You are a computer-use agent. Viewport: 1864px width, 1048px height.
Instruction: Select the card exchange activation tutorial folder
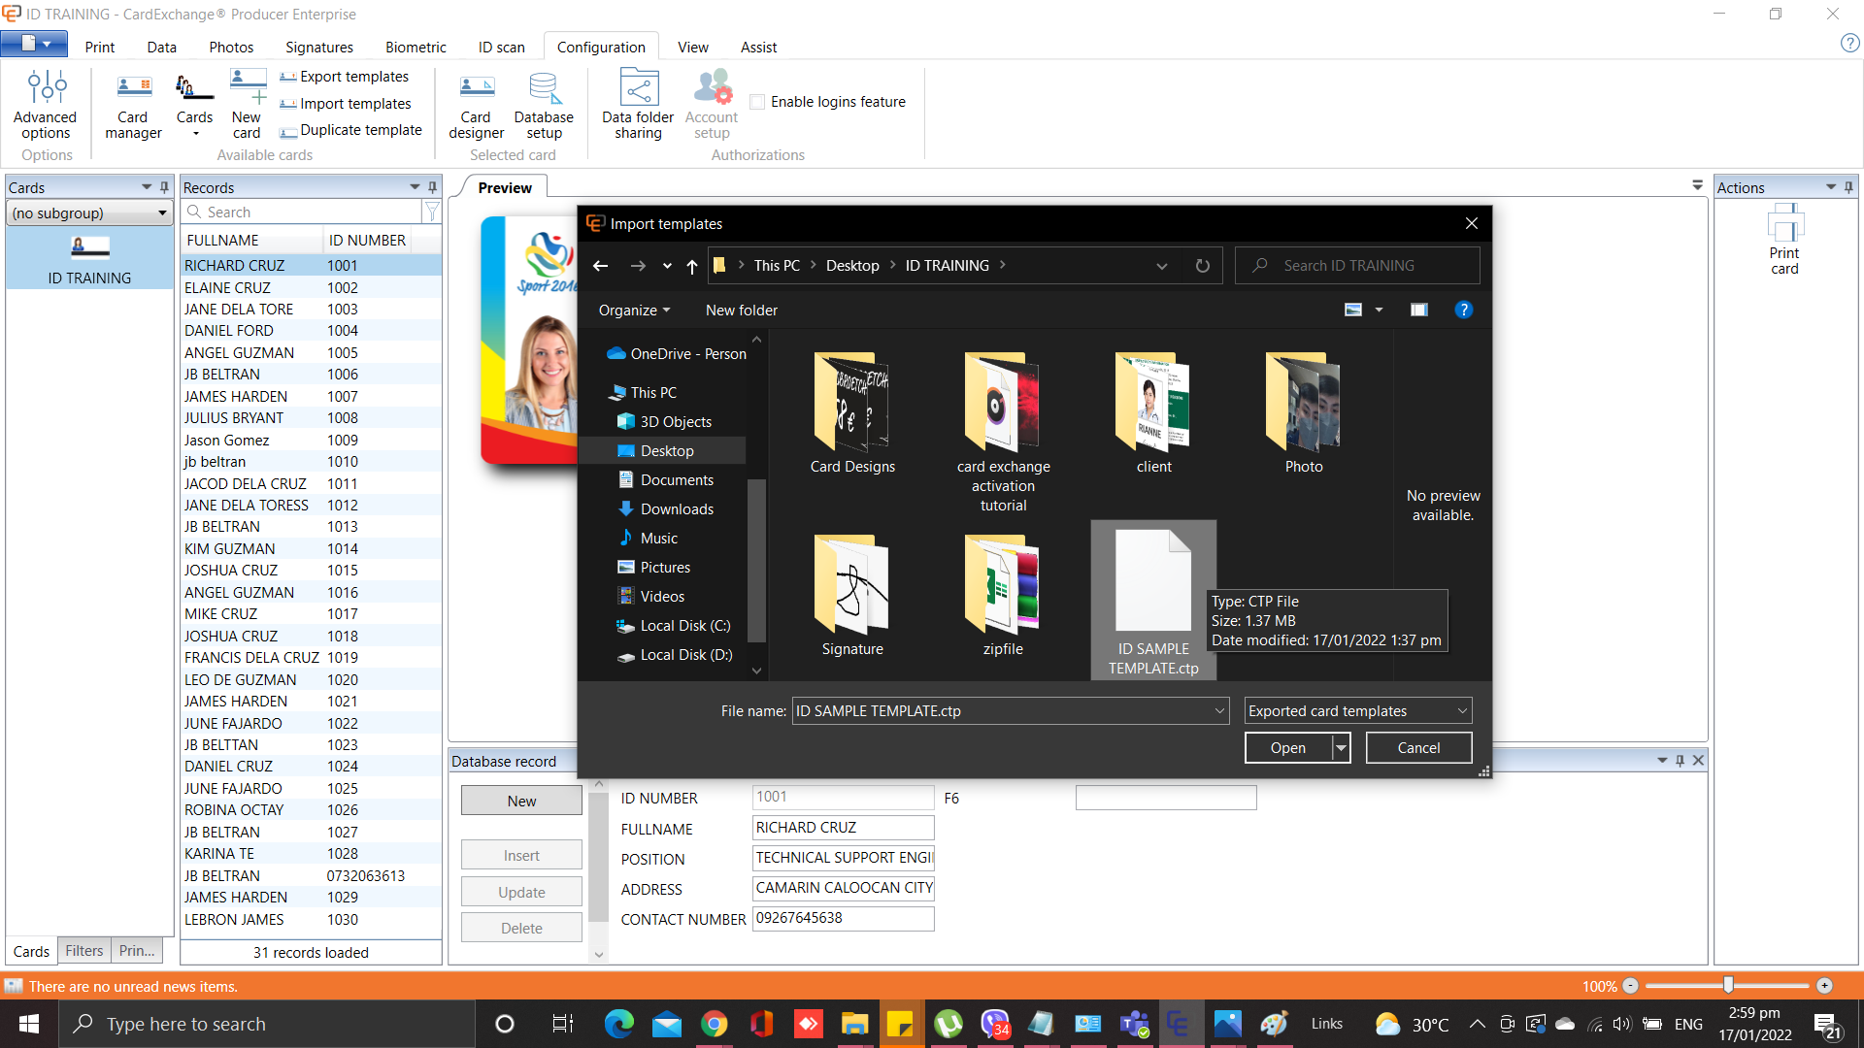[1003, 433]
